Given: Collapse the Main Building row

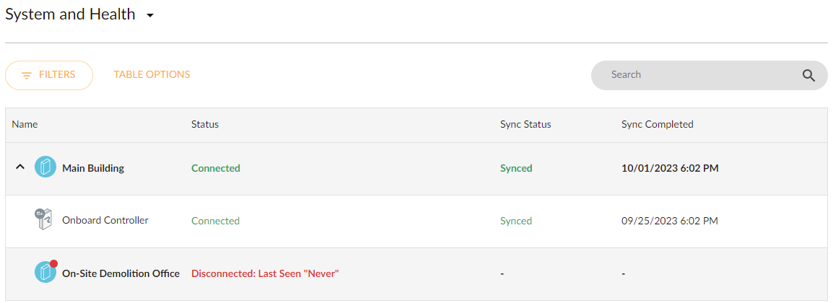Looking at the screenshot, I should tap(20, 167).
